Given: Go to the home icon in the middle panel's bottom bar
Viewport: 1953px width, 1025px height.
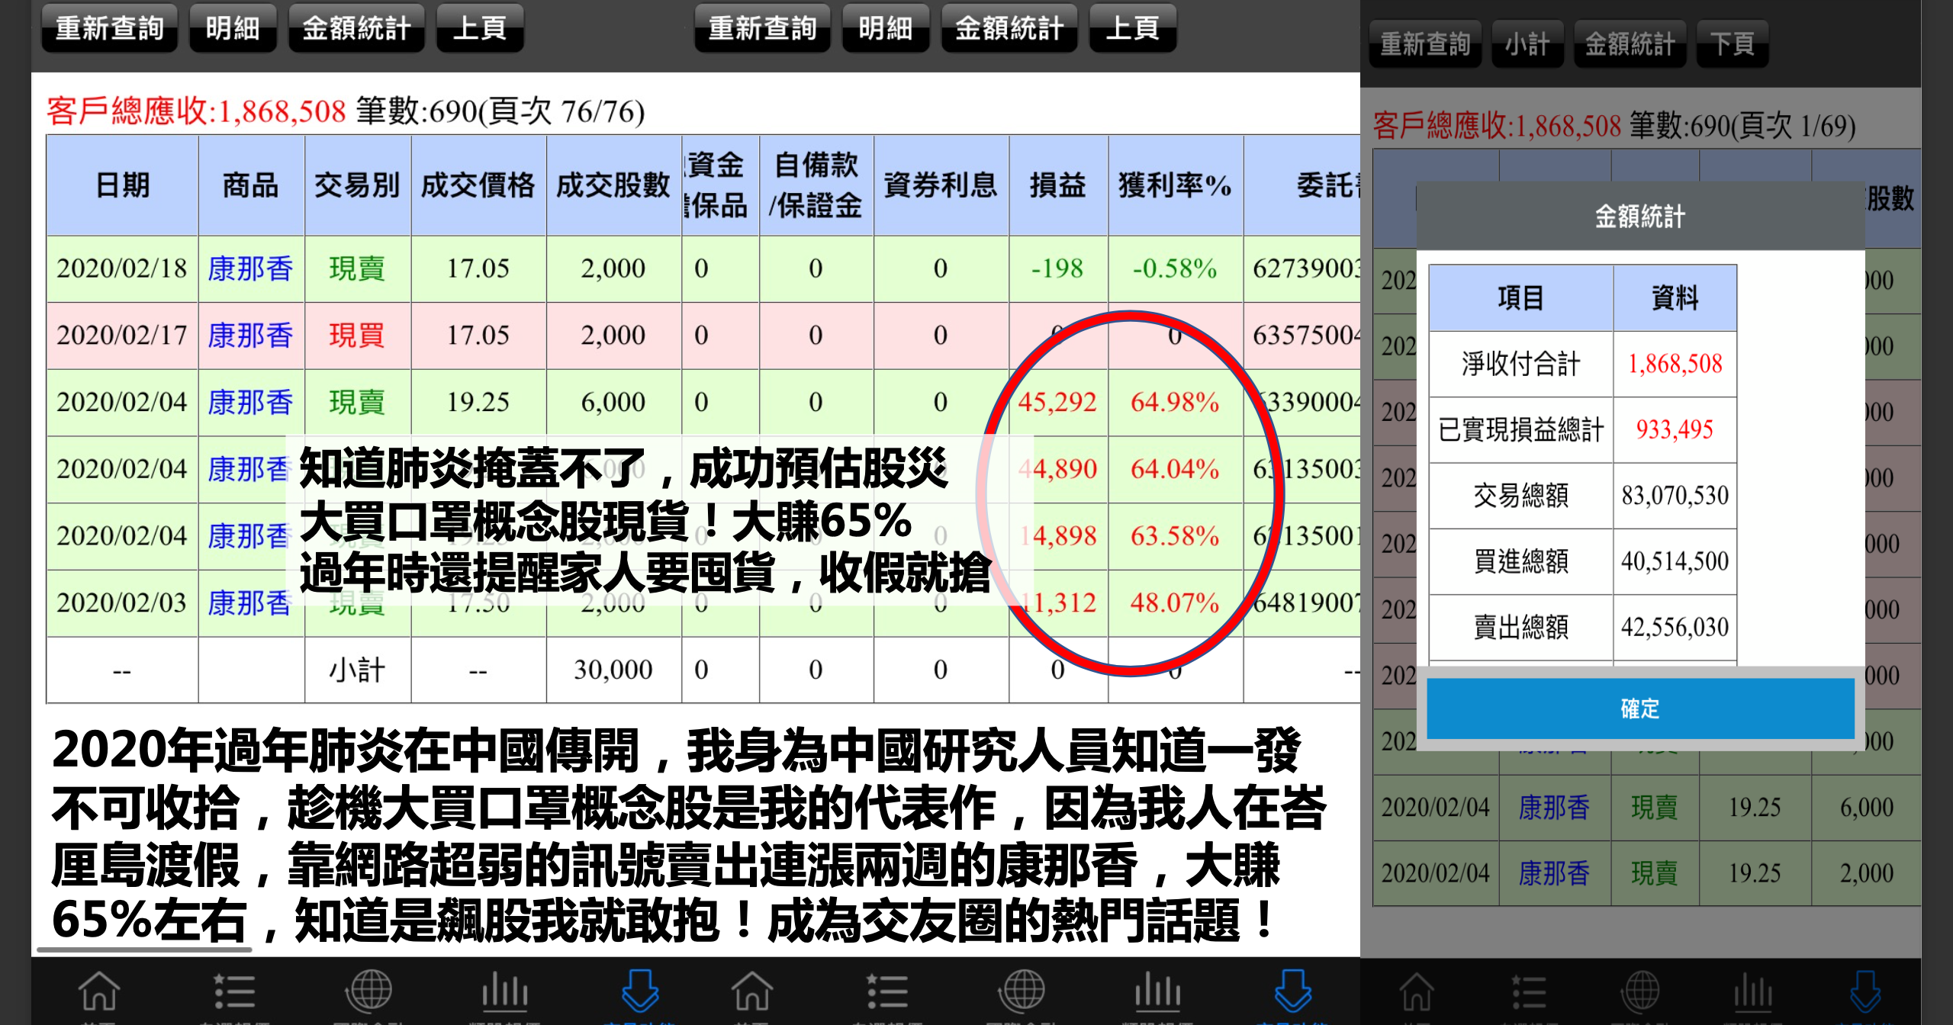Looking at the screenshot, I should pos(752,991).
